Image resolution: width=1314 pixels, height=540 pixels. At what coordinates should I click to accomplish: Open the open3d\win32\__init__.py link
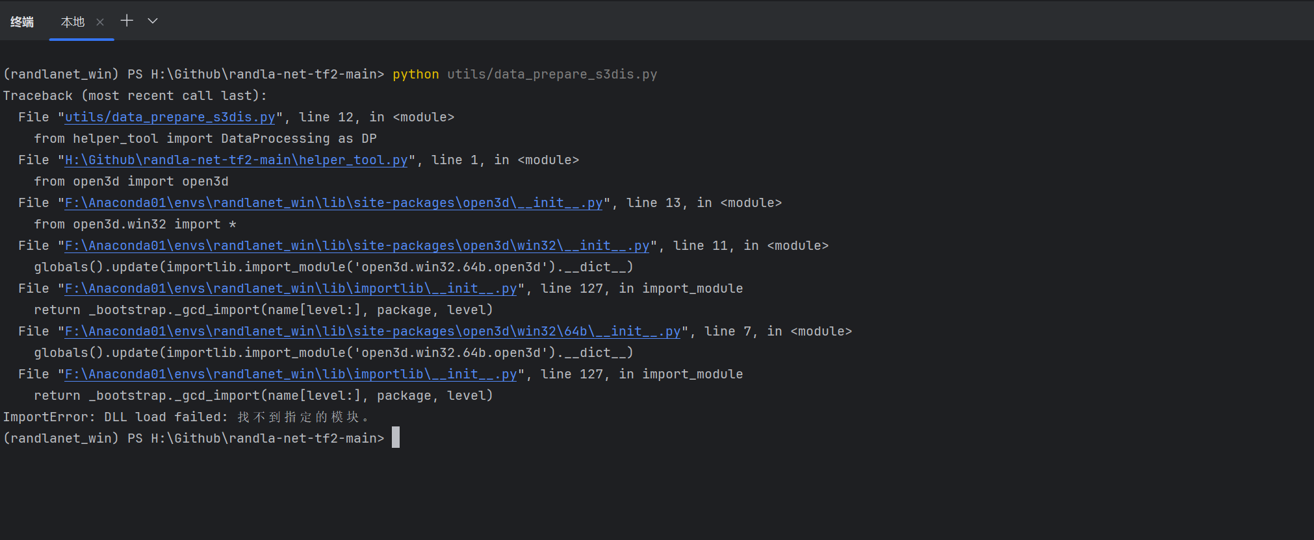point(357,246)
